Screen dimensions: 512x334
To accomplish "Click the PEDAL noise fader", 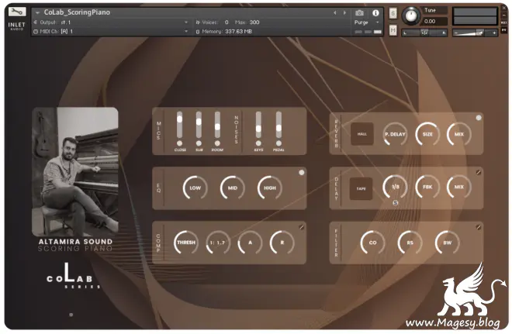I will [278, 126].
